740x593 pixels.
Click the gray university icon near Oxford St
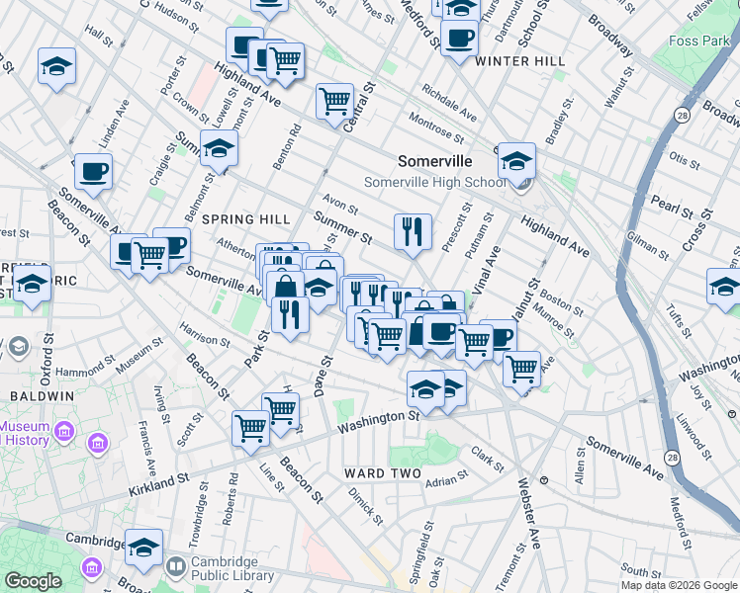click(19, 348)
